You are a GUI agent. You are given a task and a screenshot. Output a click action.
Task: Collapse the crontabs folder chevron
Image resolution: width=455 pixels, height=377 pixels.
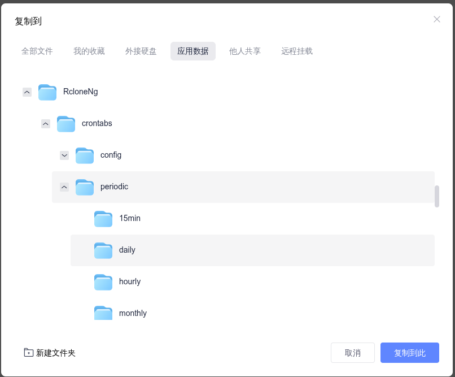[46, 124]
